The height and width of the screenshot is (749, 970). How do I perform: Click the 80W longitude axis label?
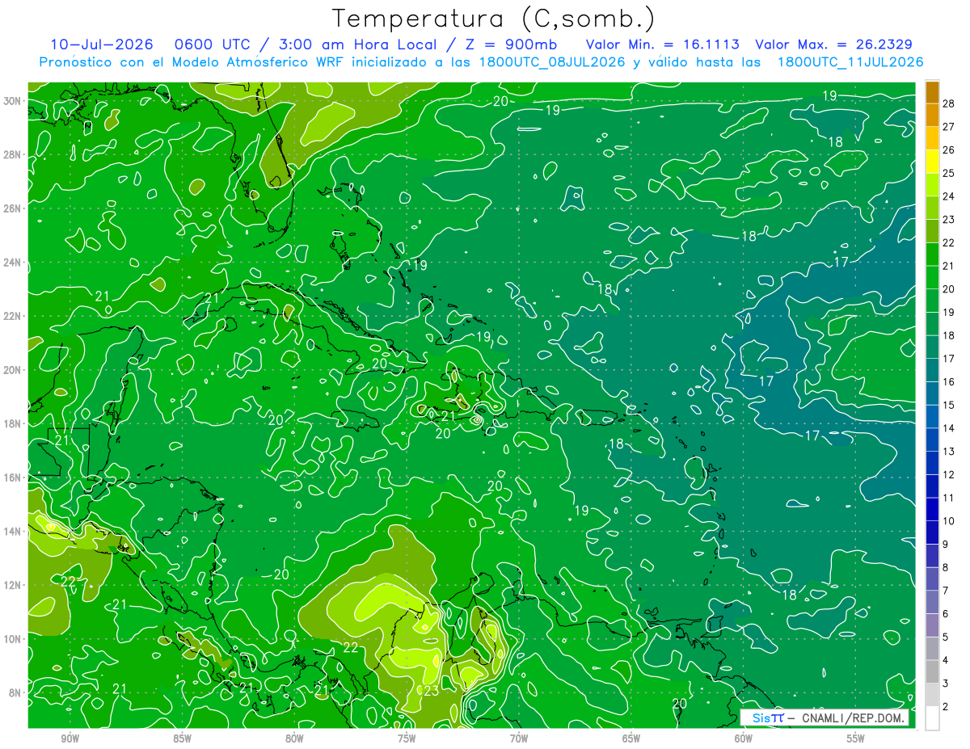coord(294,738)
